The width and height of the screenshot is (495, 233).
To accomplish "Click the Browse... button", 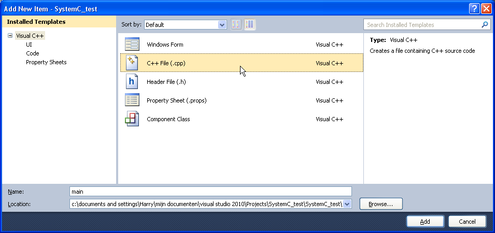I will [x=380, y=204].
